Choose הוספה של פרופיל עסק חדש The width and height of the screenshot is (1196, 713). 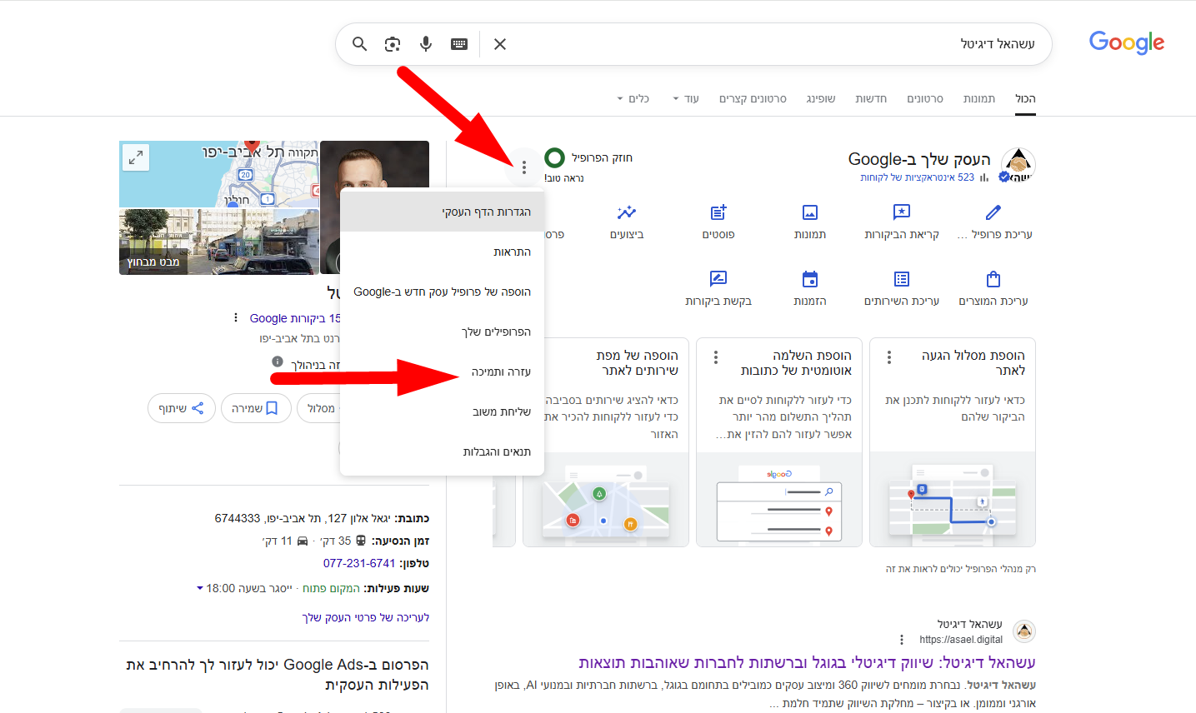pos(443,292)
